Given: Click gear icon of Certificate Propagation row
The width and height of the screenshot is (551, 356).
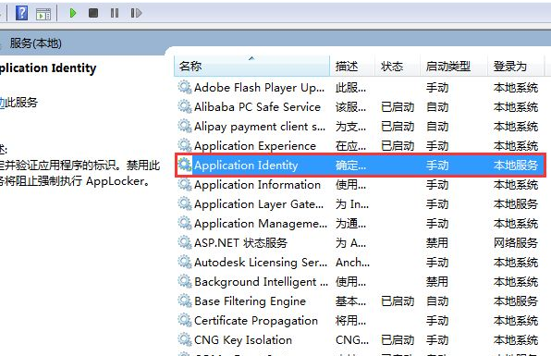Looking at the screenshot, I should pyautogui.click(x=185, y=320).
